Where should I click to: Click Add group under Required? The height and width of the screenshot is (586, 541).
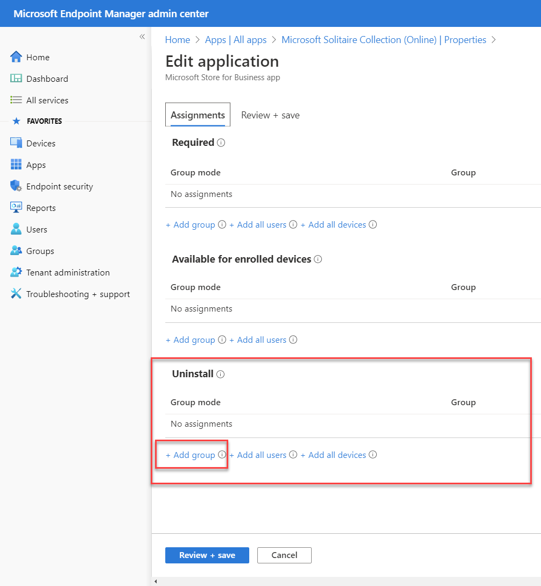point(191,224)
